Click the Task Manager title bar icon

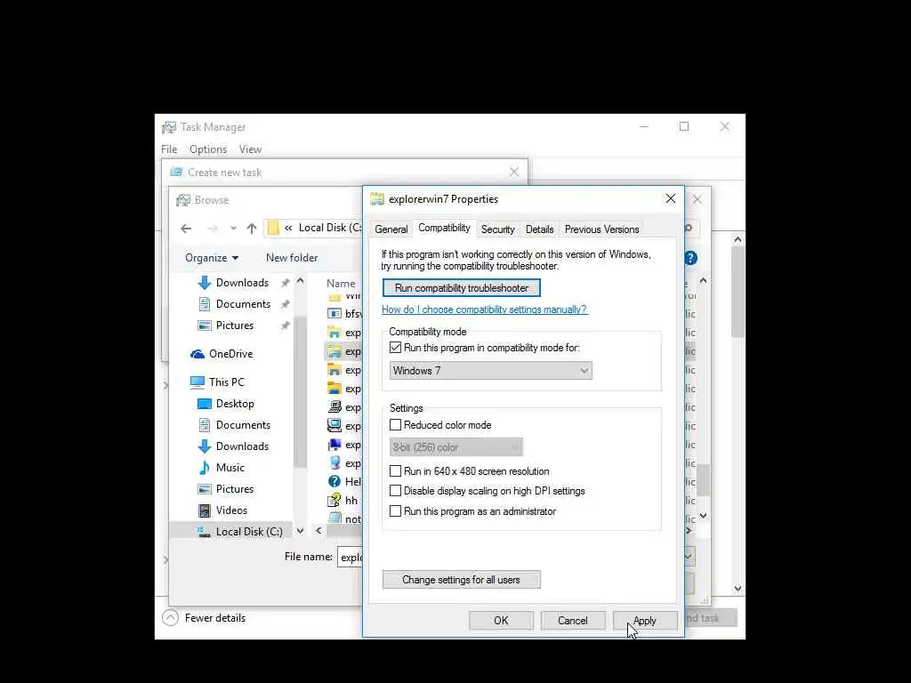click(169, 127)
